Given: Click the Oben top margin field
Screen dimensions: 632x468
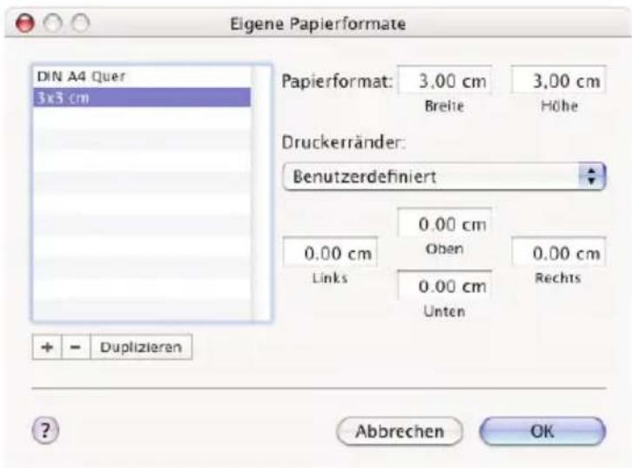Looking at the screenshot, I should pyautogui.click(x=445, y=223).
